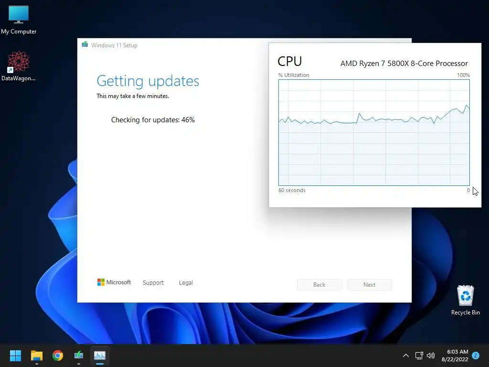The image size is (489, 367).
Task: Switch to Task Manager taskbar icon
Action: point(100,356)
